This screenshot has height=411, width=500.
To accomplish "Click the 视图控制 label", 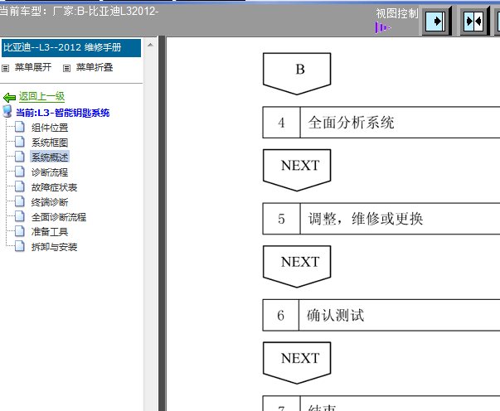I will pyautogui.click(x=396, y=14).
